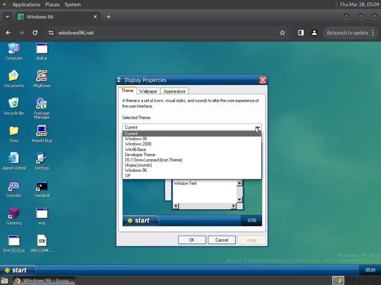The width and height of the screenshot is (381, 285).
Task: Open the Recycle Bin icon
Action: (x=14, y=106)
